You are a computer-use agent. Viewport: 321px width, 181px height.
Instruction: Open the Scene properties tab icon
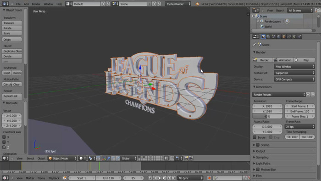coord(273,37)
